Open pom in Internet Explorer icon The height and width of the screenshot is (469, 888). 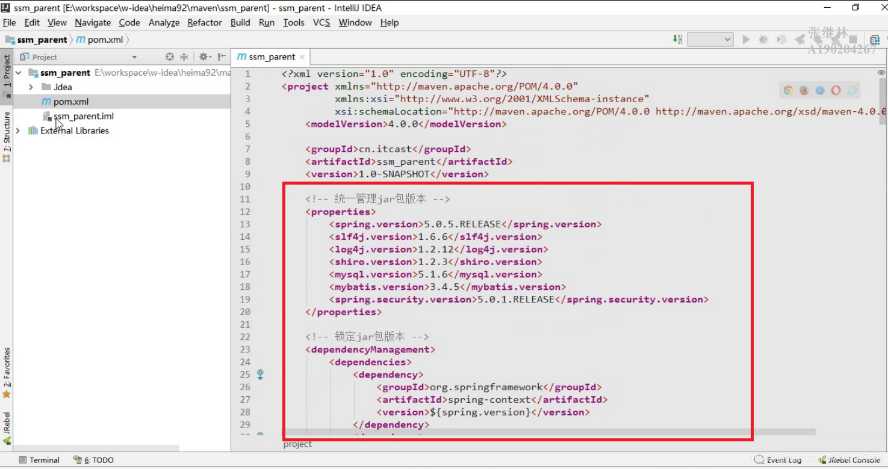coord(852,91)
